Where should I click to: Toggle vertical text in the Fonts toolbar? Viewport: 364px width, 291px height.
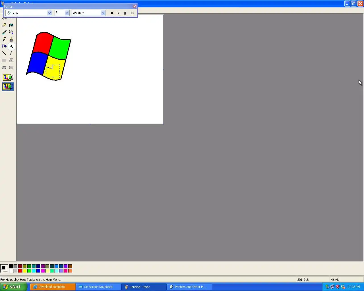point(132,13)
